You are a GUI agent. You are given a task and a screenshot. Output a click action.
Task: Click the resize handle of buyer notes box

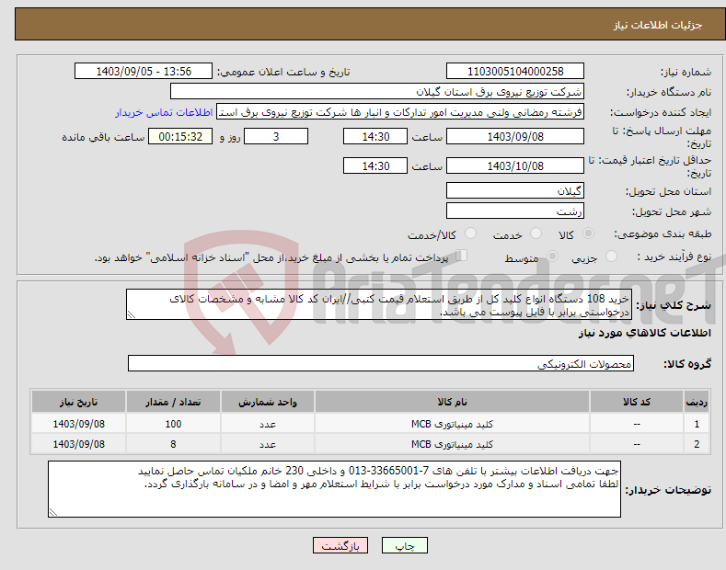(x=53, y=512)
